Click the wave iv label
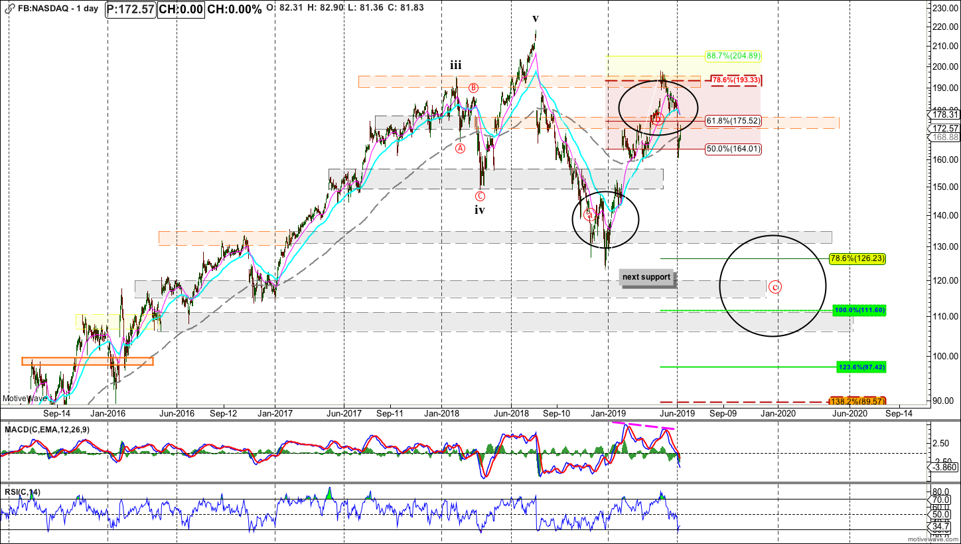 (479, 211)
